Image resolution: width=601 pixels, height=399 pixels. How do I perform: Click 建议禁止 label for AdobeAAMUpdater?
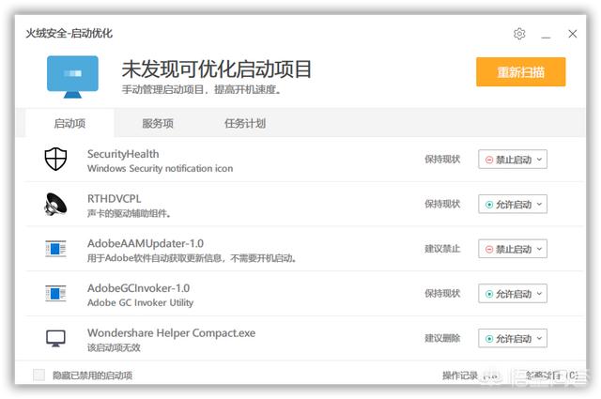(442, 249)
